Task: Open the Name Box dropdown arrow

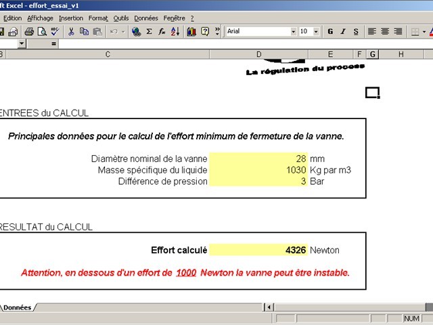Action: pyautogui.click(x=22, y=43)
